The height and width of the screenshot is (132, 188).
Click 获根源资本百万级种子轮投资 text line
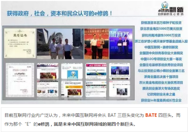pos(161,23)
